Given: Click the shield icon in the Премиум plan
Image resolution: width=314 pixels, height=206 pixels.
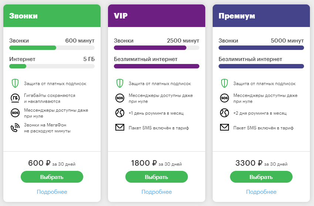Looking at the screenshot, I should click(224, 83).
